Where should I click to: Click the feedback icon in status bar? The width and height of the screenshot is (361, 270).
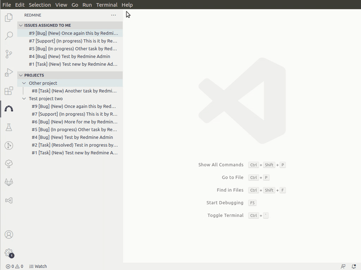(343, 266)
